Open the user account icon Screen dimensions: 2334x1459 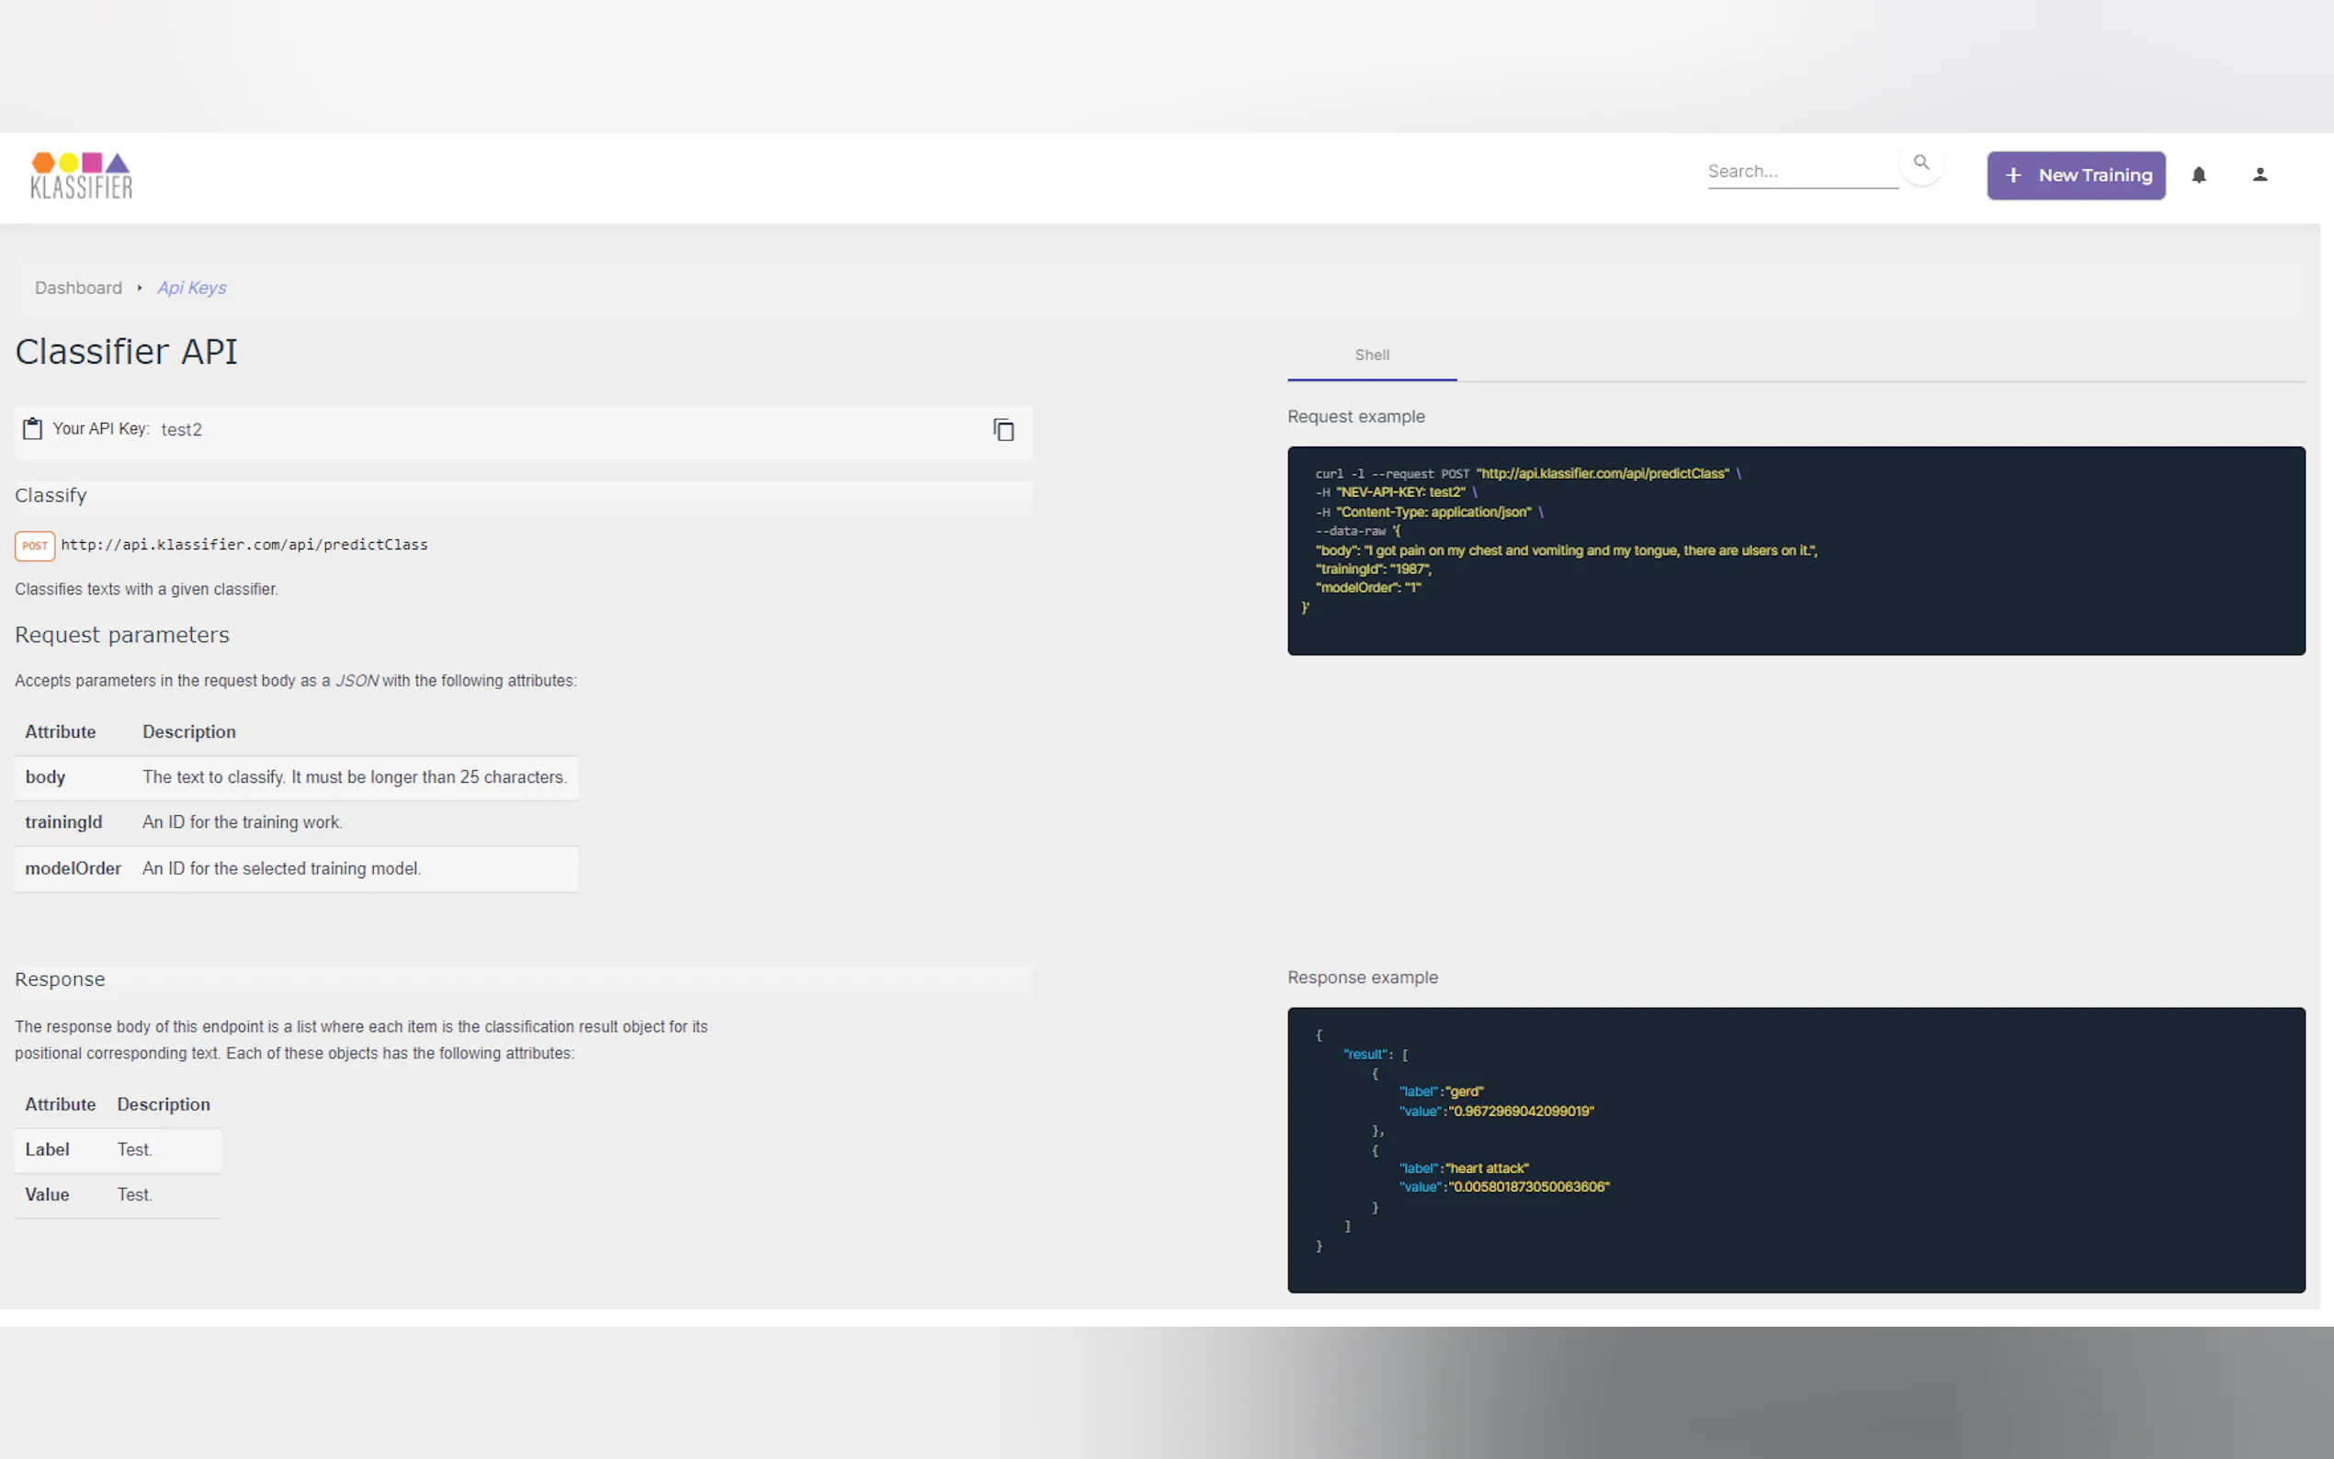(2260, 175)
